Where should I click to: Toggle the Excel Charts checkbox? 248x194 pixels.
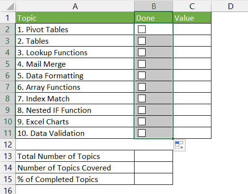(142, 121)
